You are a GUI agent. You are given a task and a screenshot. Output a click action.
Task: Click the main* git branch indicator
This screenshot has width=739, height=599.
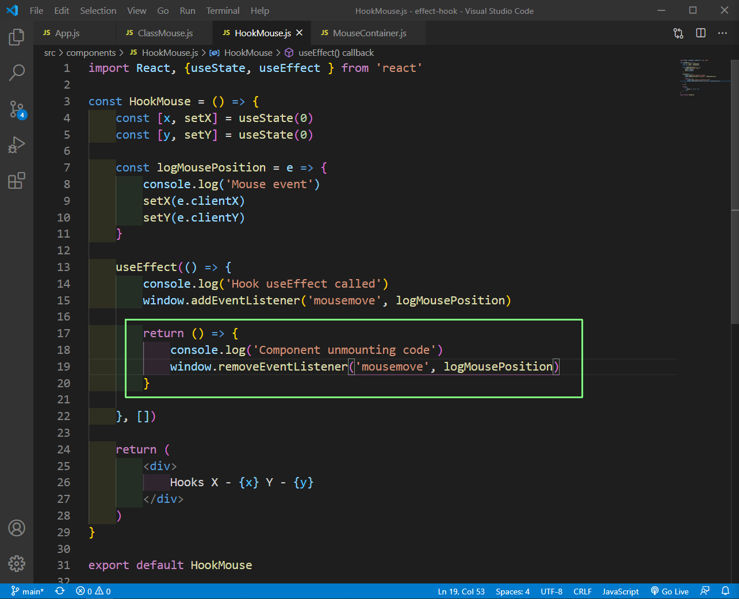click(28, 591)
